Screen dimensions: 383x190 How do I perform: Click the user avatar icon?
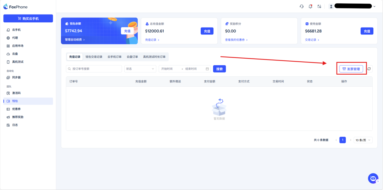[x=331, y=6]
